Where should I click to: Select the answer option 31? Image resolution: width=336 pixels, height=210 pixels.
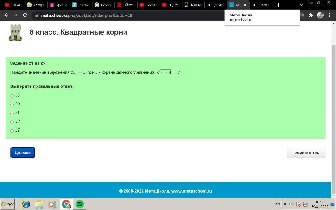(x=12, y=113)
